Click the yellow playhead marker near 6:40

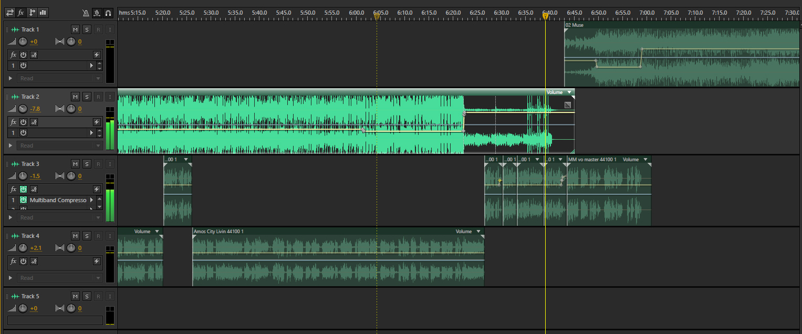(546, 16)
